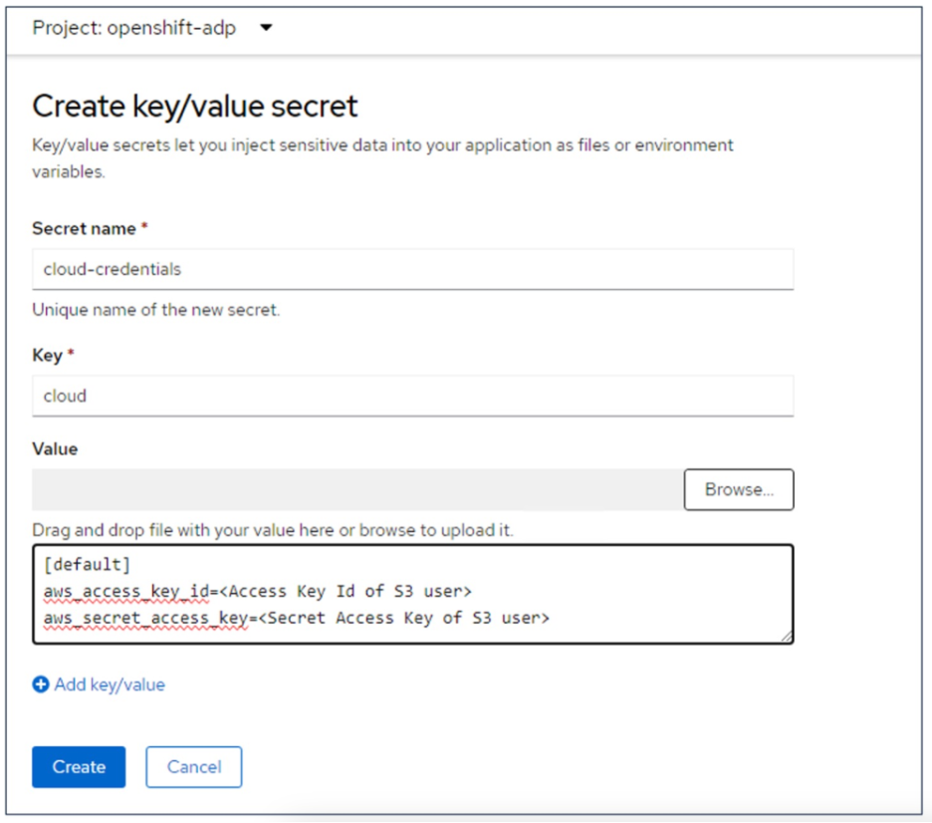Click the 'Unique name of the new secret' hint
Image resolution: width=932 pixels, height=823 pixels.
click(156, 309)
